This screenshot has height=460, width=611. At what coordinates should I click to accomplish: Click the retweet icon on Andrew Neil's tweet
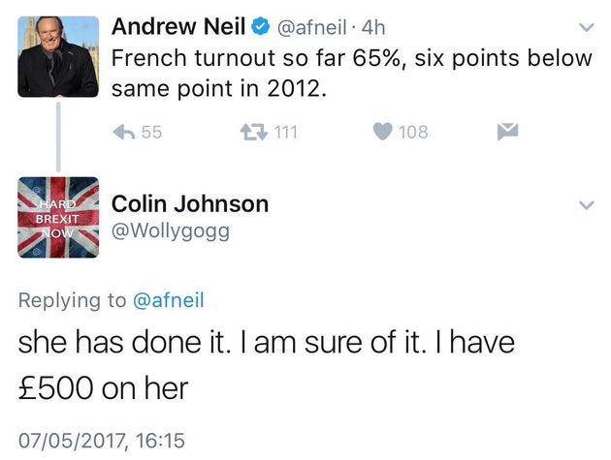coord(254,133)
